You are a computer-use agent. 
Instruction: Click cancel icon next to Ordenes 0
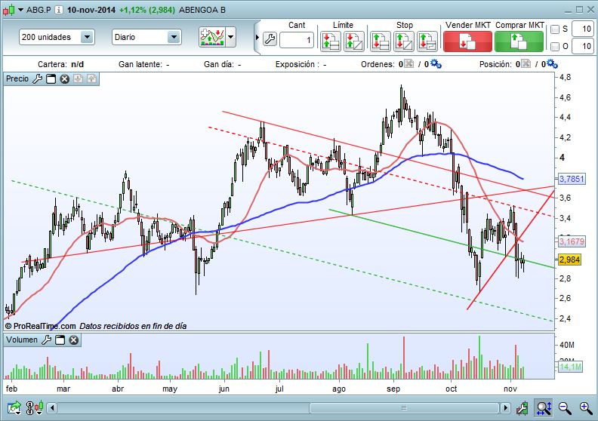[x=408, y=63]
